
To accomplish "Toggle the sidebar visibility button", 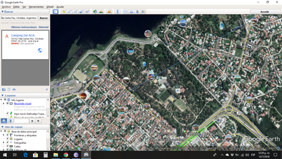I will point(55,12).
